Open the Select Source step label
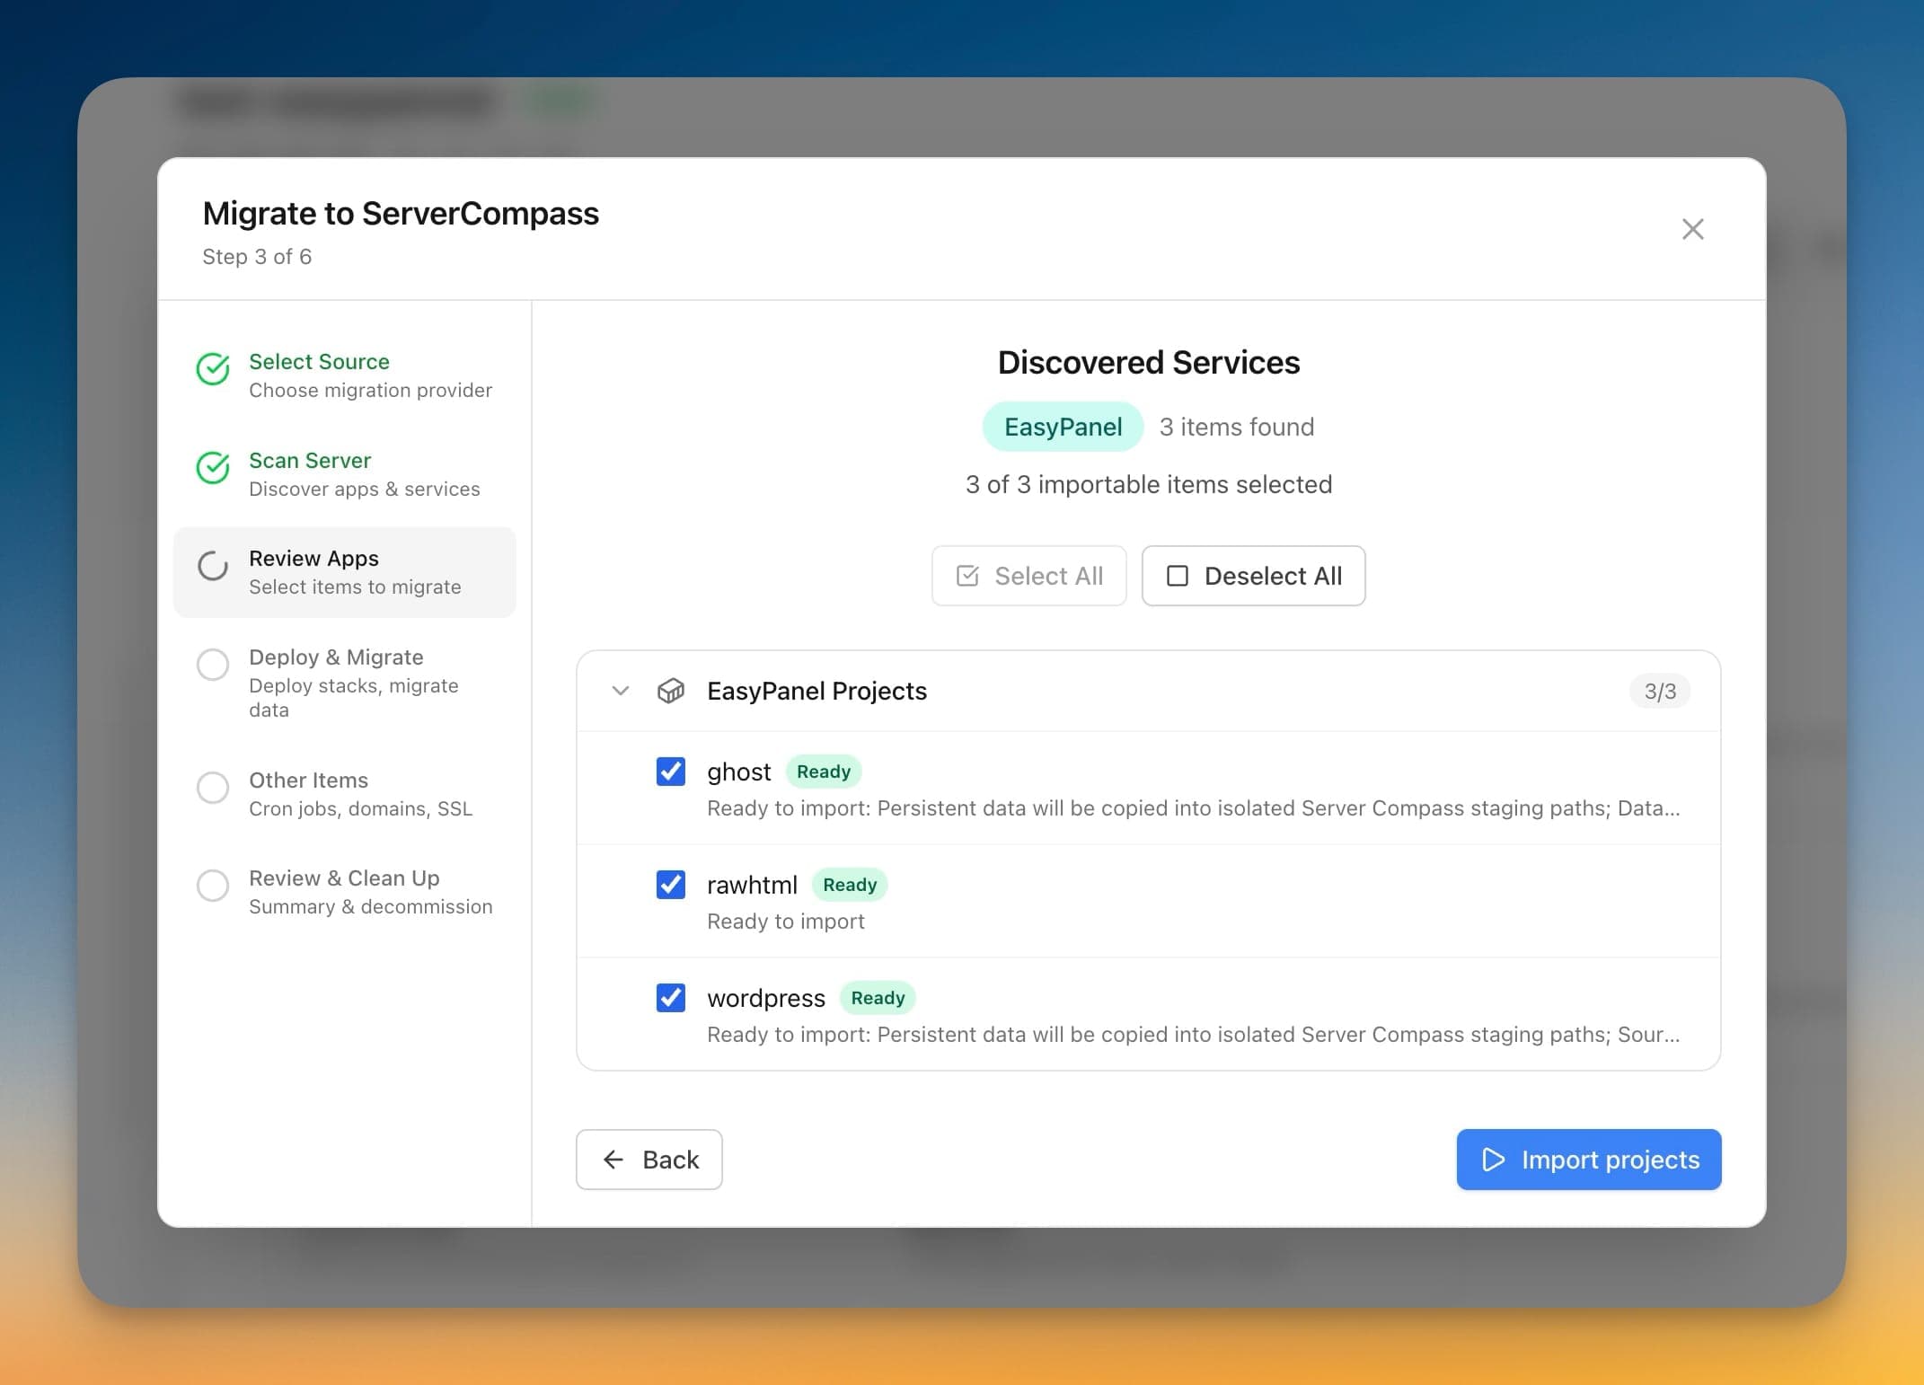The image size is (1924, 1385). 319,361
